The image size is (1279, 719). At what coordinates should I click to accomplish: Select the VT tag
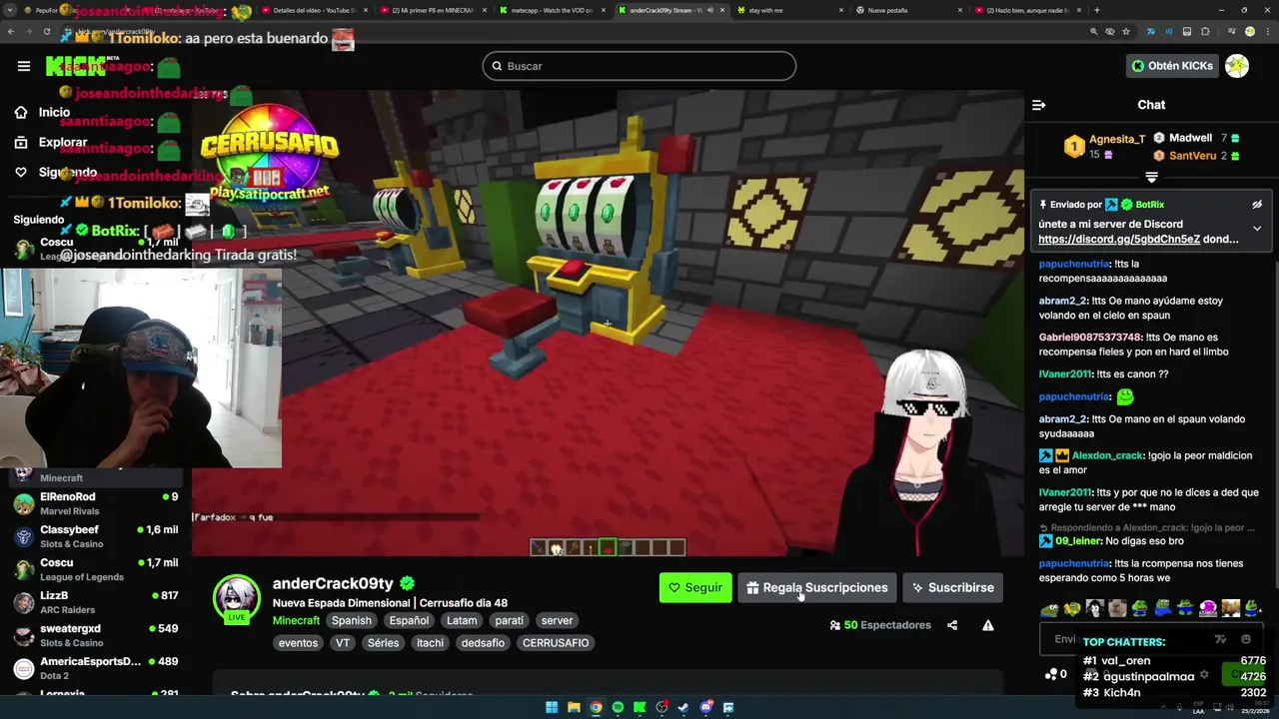click(x=343, y=643)
